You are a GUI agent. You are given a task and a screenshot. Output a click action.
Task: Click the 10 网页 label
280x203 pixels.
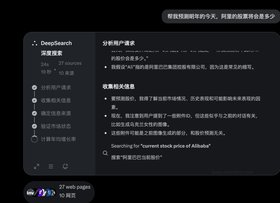pos(67,196)
